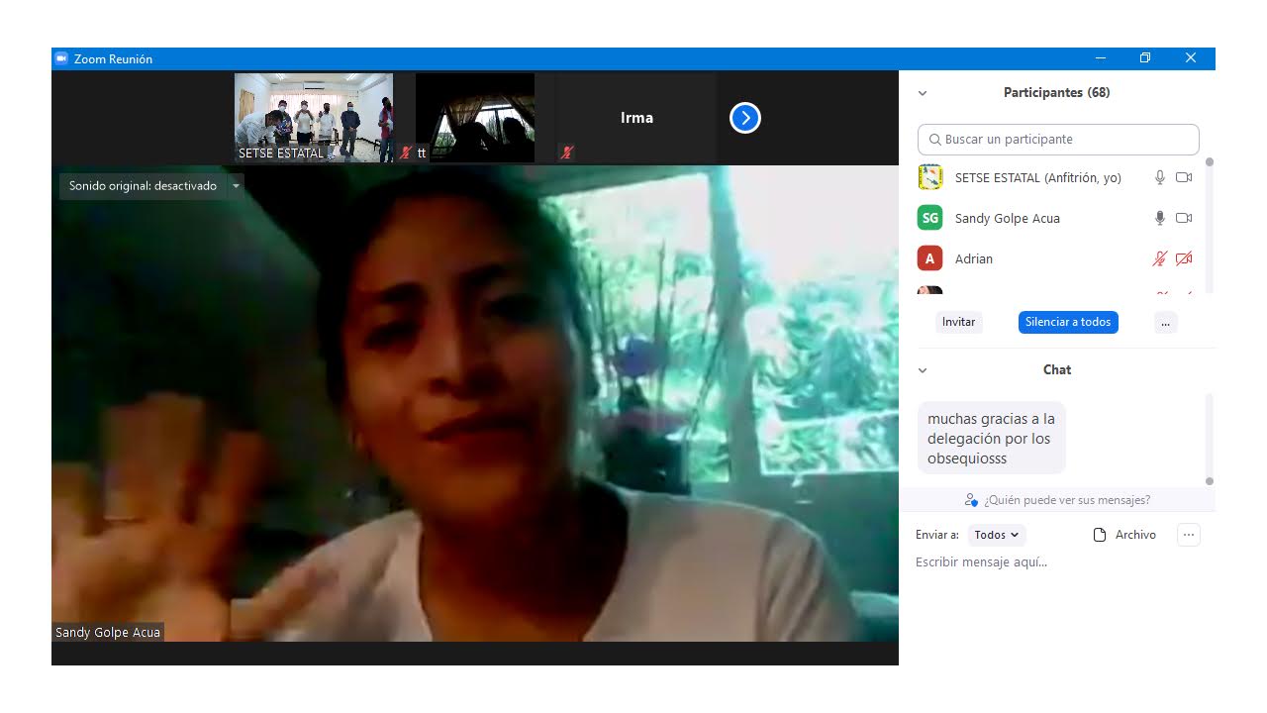Click the green SG avatar
This screenshot has height=713, width=1267.
pyautogui.click(x=929, y=218)
